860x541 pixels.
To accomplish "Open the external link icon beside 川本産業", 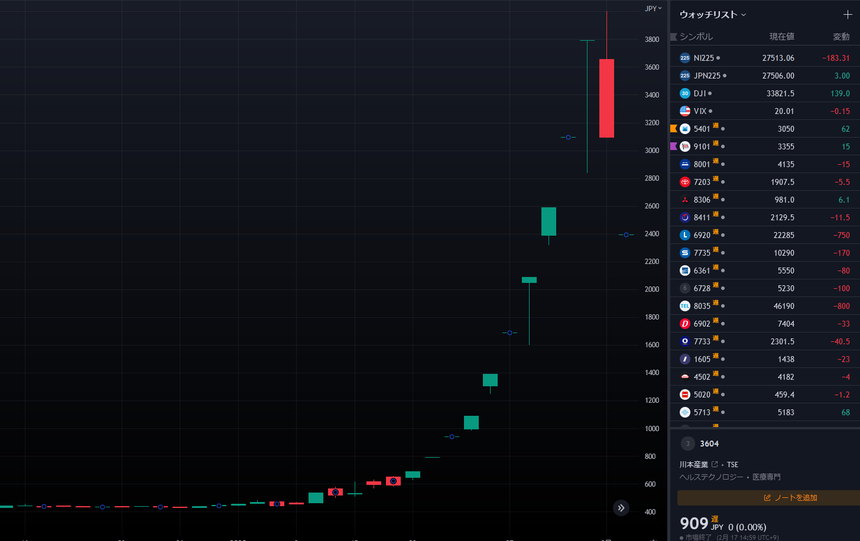I will [715, 464].
